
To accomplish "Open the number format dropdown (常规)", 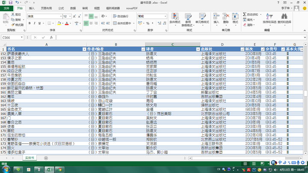I will pyautogui.click(x=165, y=16).
